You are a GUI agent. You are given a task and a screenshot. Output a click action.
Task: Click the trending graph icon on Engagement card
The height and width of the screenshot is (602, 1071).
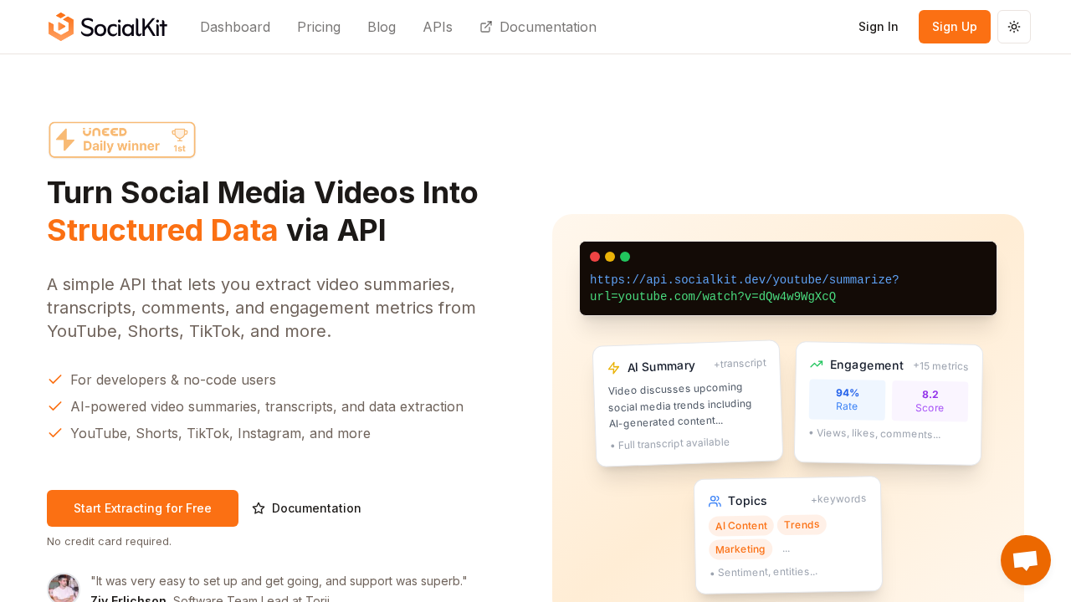point(815,365)
